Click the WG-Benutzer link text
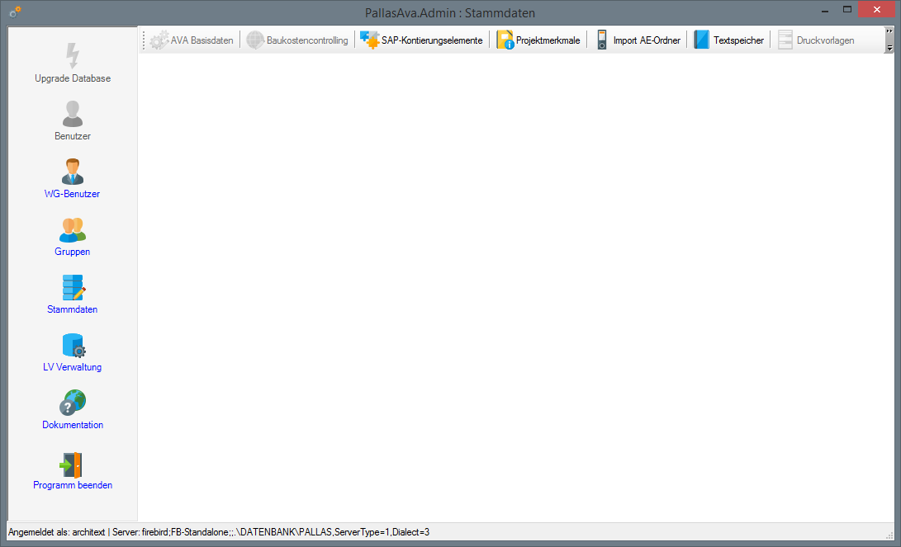This screenshot has width=901, height=547. (73, 194)
